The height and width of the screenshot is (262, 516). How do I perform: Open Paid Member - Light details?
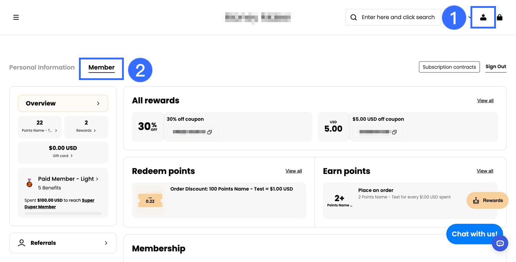(x=68, y=179)
